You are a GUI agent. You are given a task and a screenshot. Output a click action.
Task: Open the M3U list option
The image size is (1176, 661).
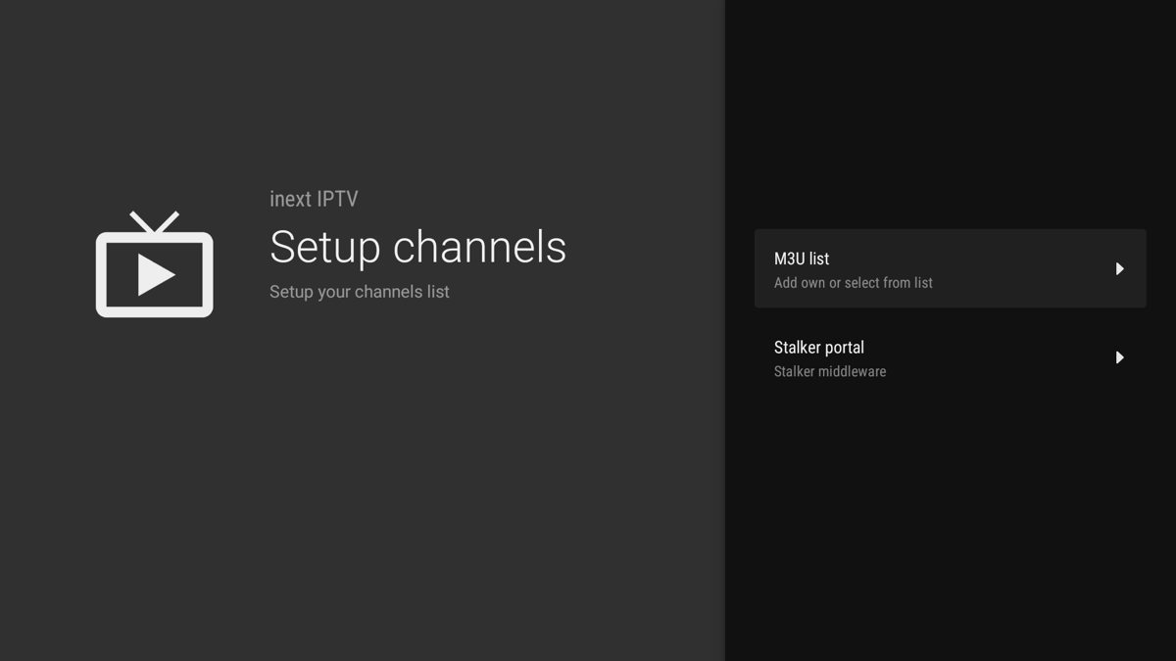(950, 269)
